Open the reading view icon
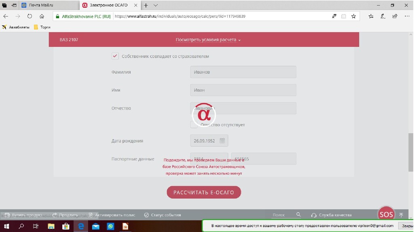 [x=344, y=16]
